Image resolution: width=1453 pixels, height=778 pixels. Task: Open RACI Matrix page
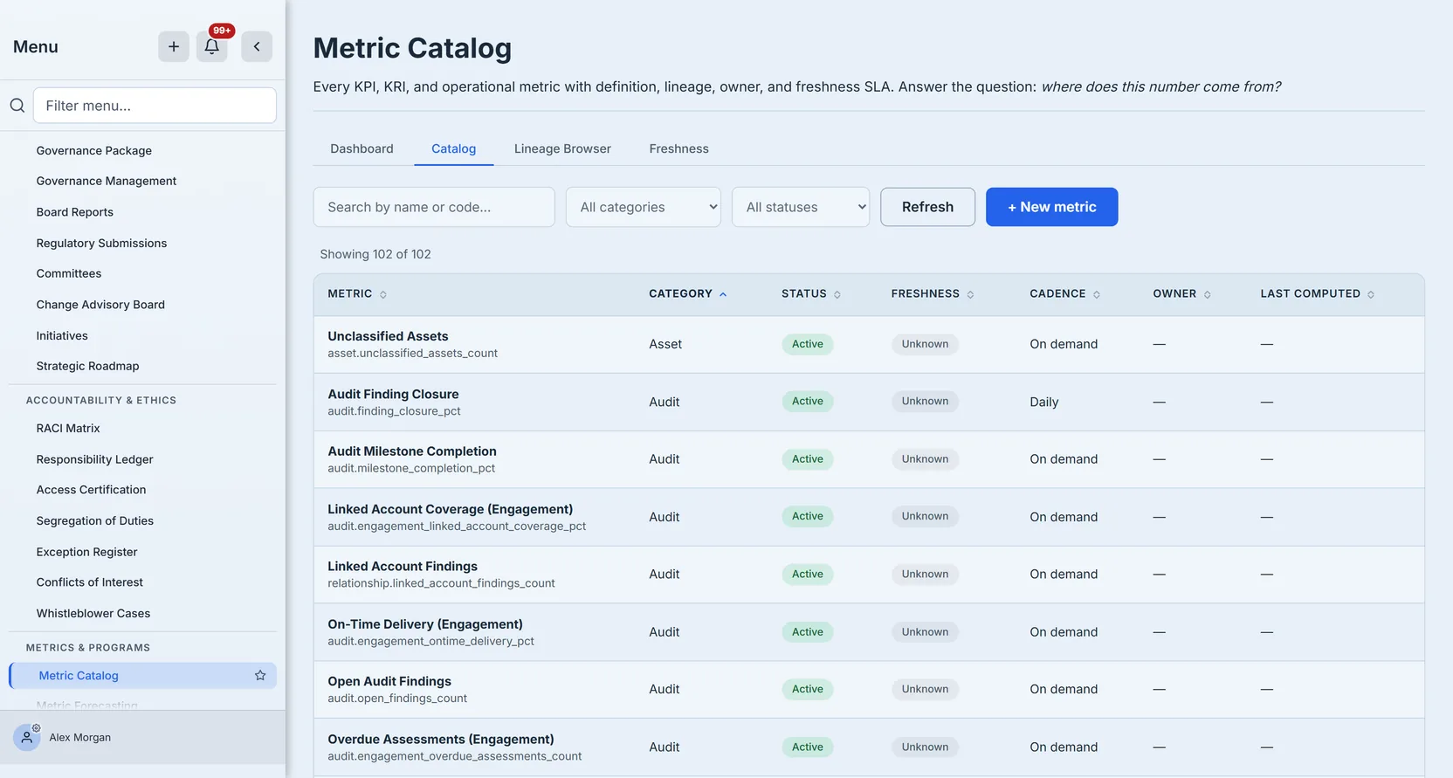(x=68, y=429)
